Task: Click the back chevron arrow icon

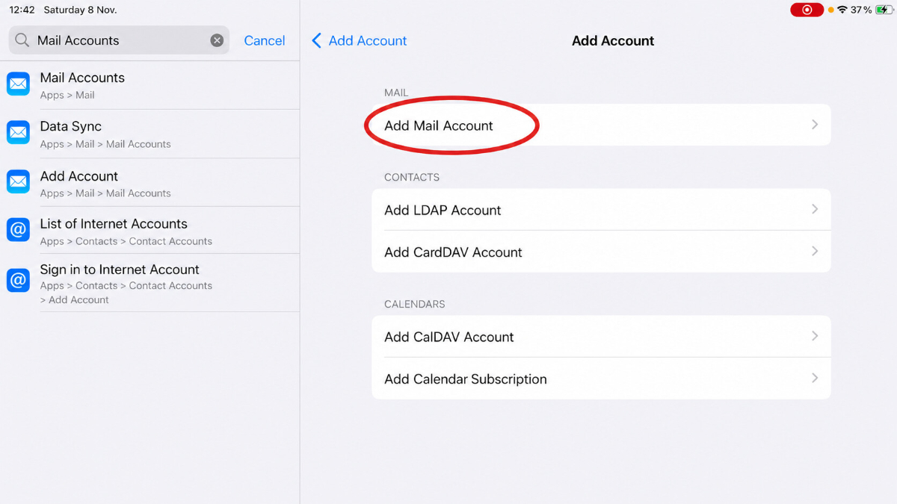Action: (316, 40)
